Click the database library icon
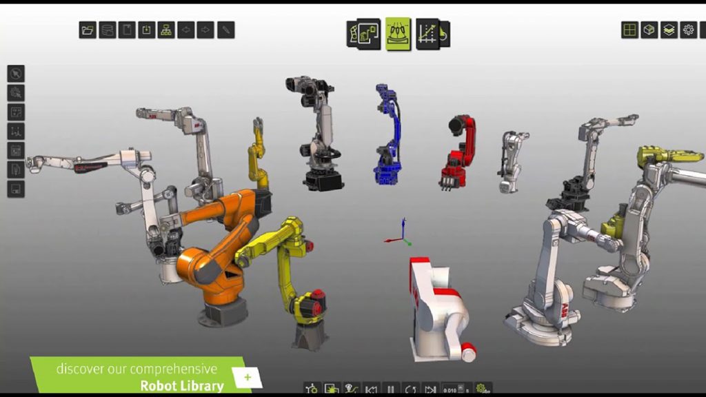The width and height of the screenshot is (706, 397). pyautogui.click(x=107, y=30)
